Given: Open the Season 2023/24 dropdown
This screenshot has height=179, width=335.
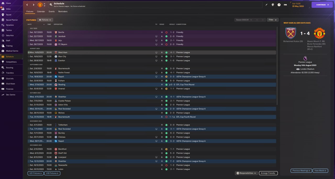Looking at the screenshot, I should [x=244, y=20].
